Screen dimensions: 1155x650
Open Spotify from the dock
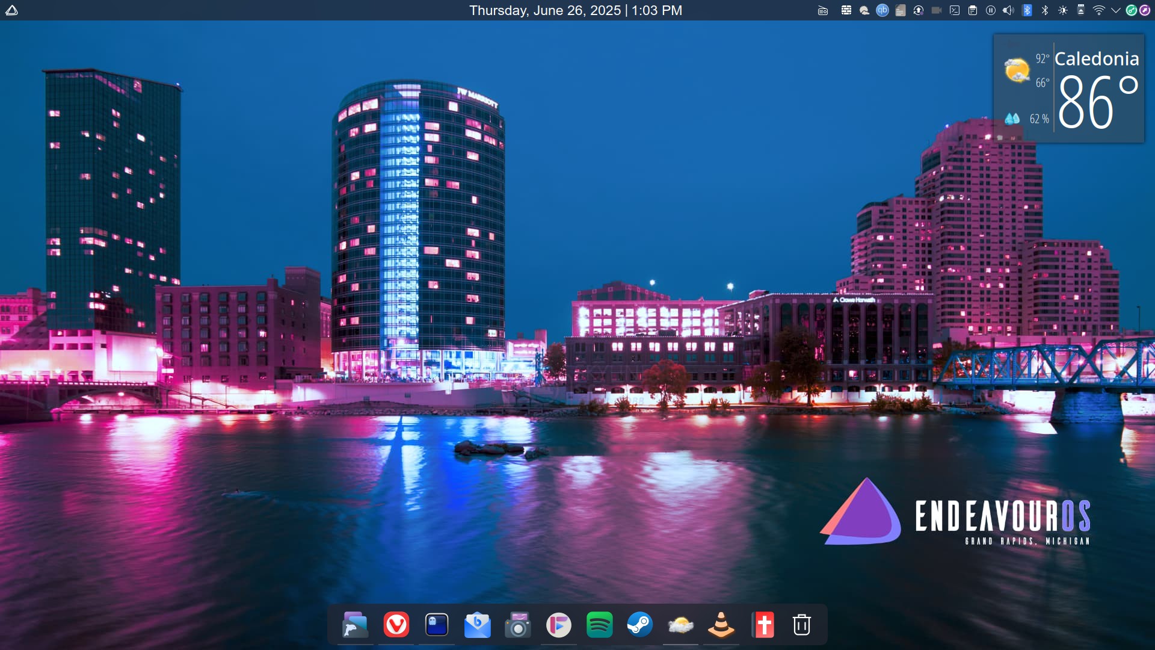pos(600,625)
